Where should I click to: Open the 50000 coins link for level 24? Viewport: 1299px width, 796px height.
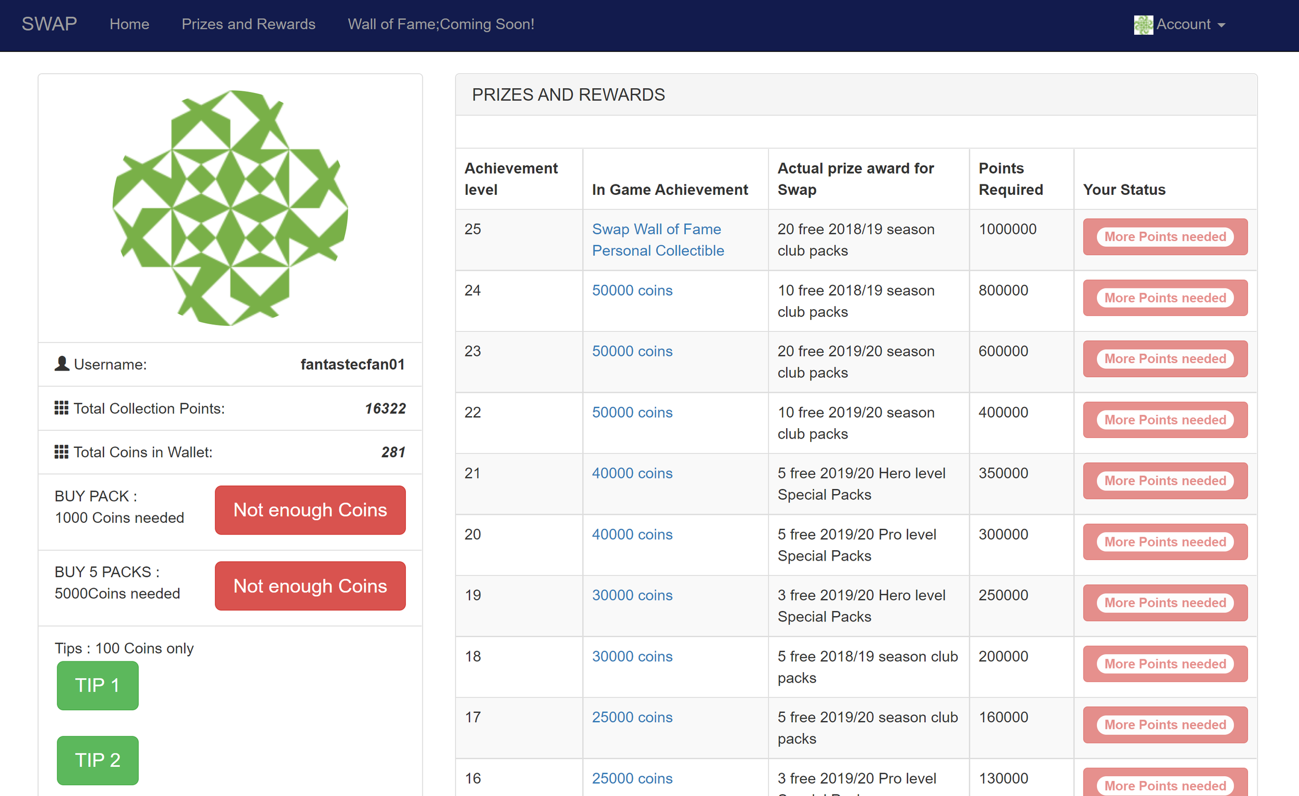[632, 290]
